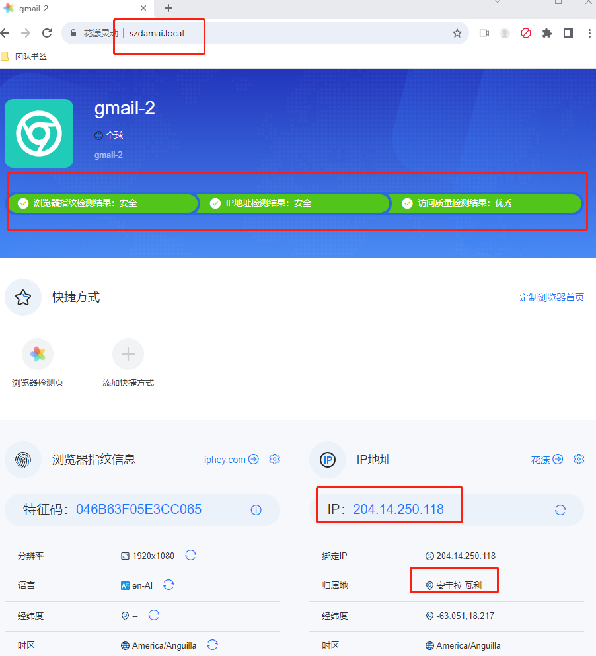Open fingerprint info settings gear
Screen dimensions: 596x656
275,459
